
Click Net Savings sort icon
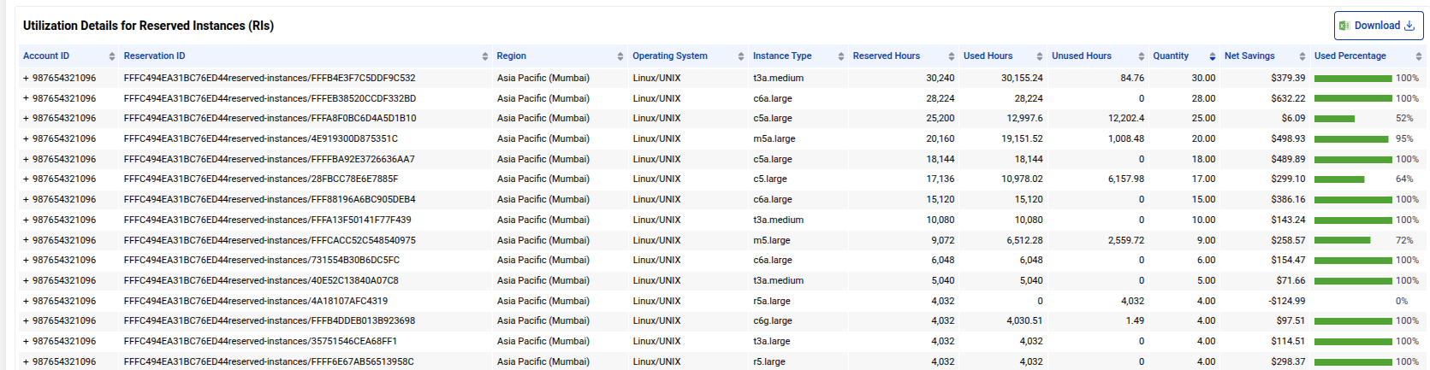tap(1302, 56)
